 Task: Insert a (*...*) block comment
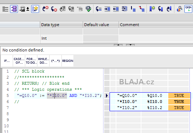[x=56, y=61]
